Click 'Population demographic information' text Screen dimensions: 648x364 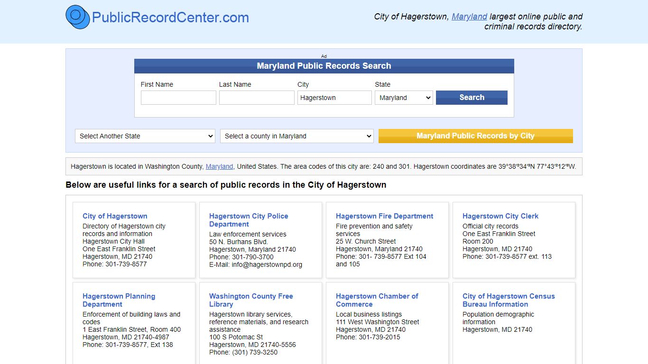[498, 318]
